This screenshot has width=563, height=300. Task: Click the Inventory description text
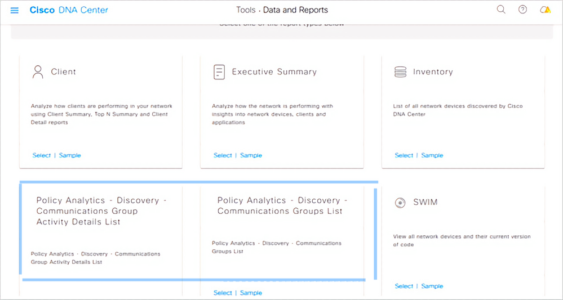coord(458,110)
